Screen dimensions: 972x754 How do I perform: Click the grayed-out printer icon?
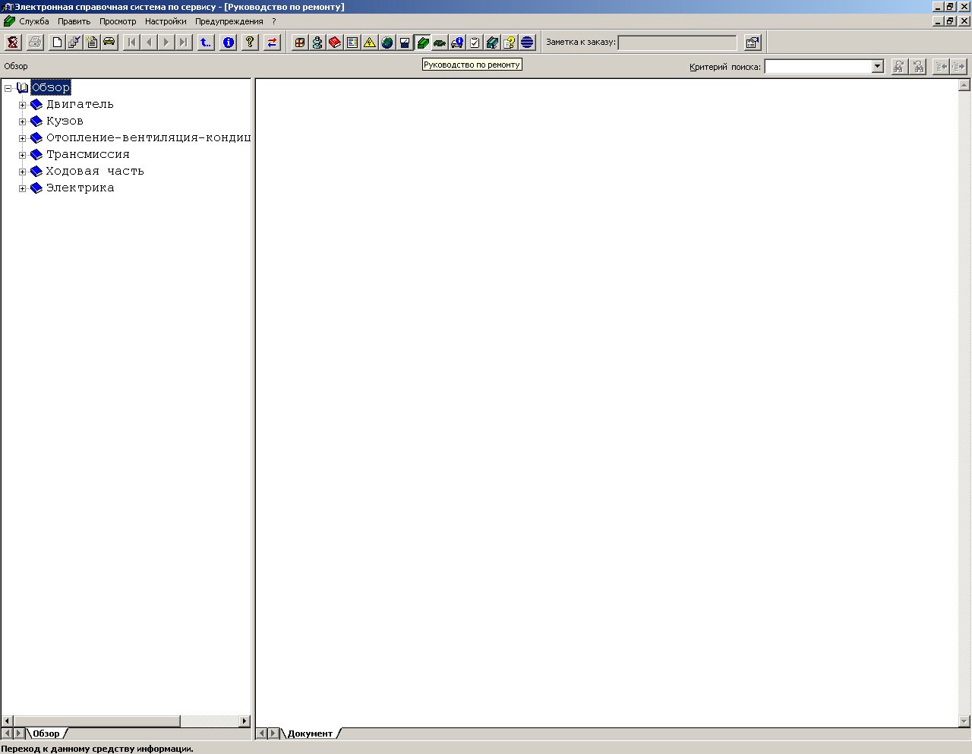tap(35, 43)
